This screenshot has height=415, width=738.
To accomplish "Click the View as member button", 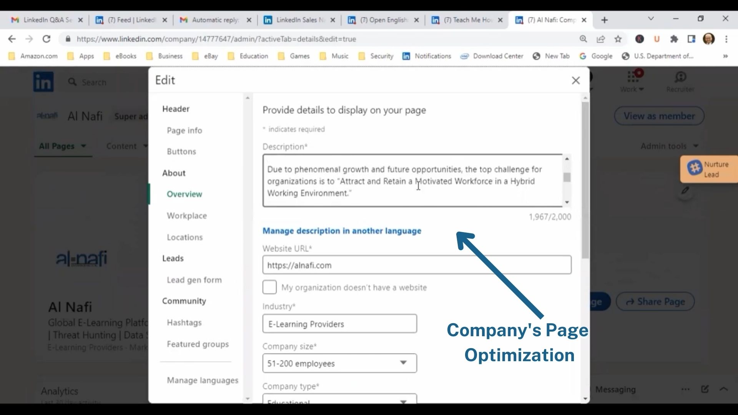I will 659,116.
